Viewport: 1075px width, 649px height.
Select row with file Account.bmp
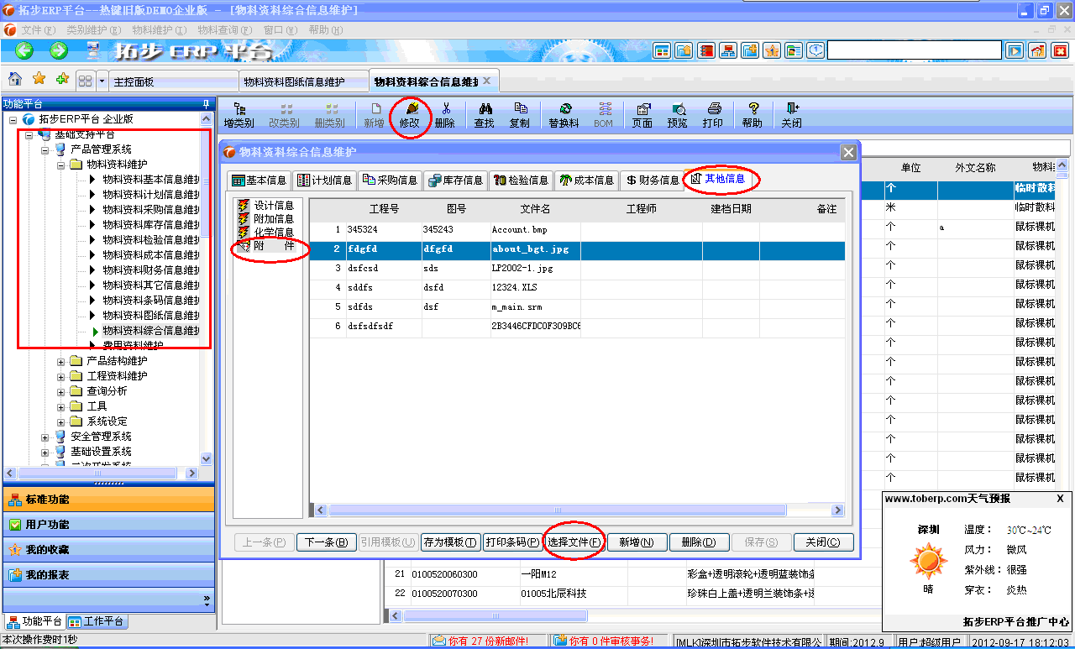pyautogui.click(x=520, y=230)
